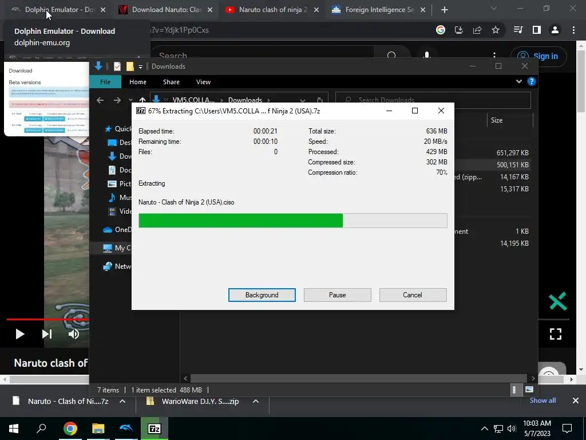The width and height of the screenshot is (586, 440).
Task: Click YouTube Sign in button
Action: [539, 56]
